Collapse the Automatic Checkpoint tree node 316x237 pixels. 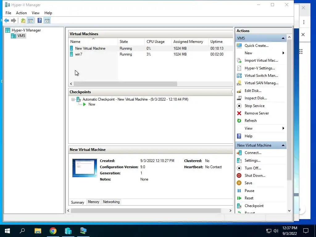click(73, 99)
